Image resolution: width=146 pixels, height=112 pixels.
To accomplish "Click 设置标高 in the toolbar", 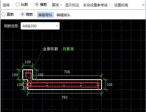I will pyautogui.click(x=121, y=5).
